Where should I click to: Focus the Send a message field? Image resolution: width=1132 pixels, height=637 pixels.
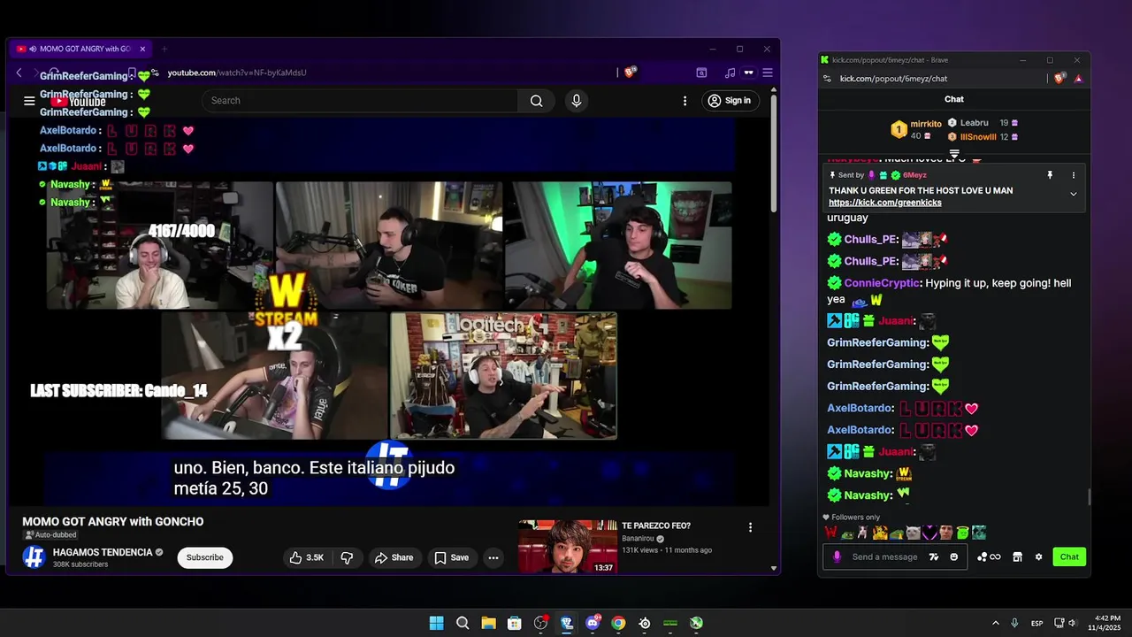coord(884,556)
